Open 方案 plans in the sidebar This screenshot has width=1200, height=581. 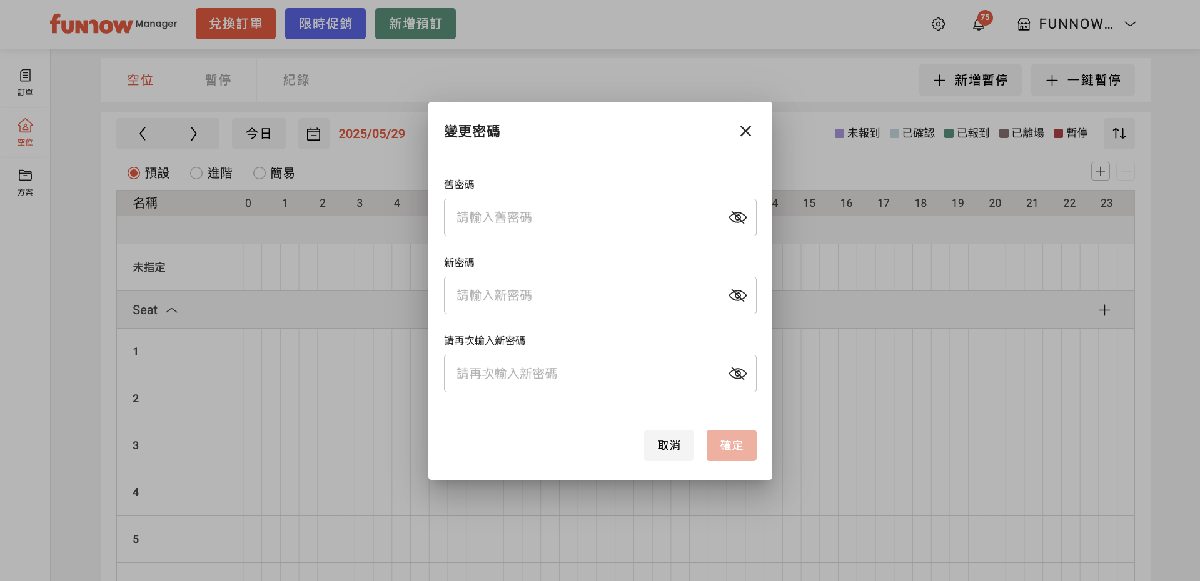click(25, 182)
